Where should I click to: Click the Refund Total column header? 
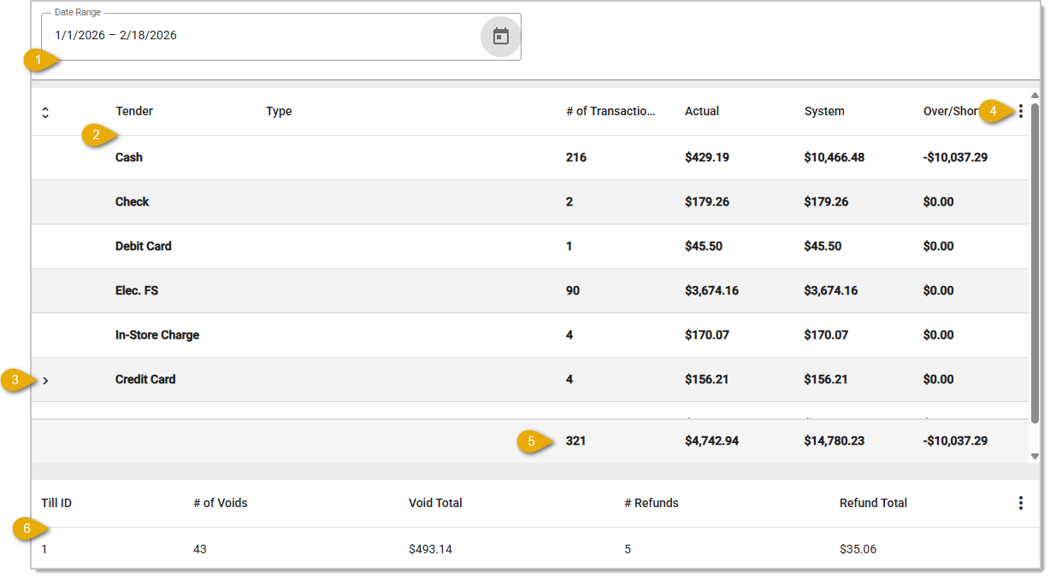point(873,503)
